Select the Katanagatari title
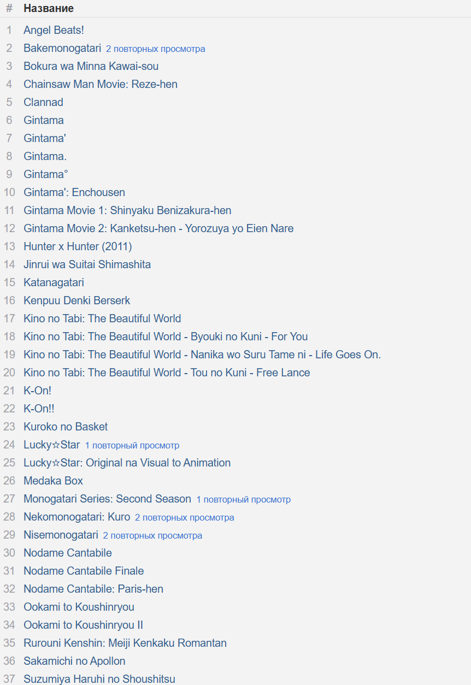 tap(54, 282)
